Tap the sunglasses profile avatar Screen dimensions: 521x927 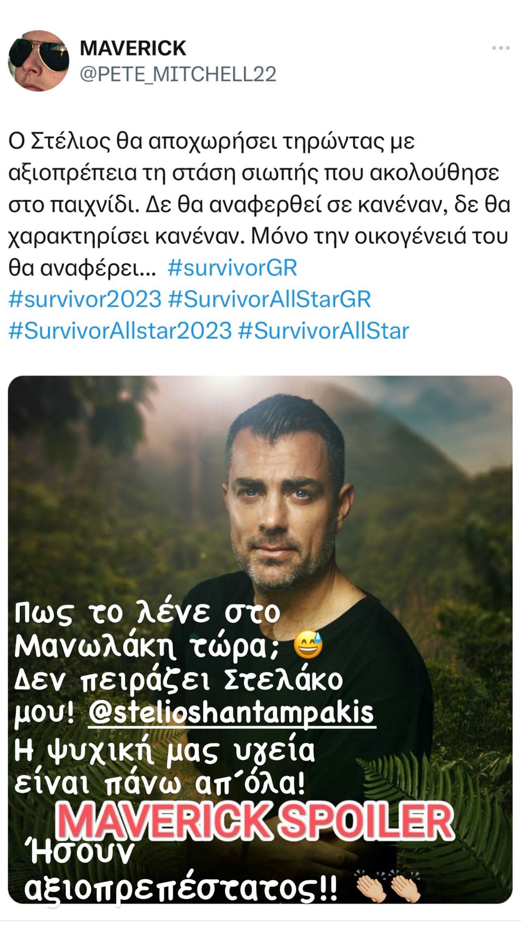coord(39,61)
